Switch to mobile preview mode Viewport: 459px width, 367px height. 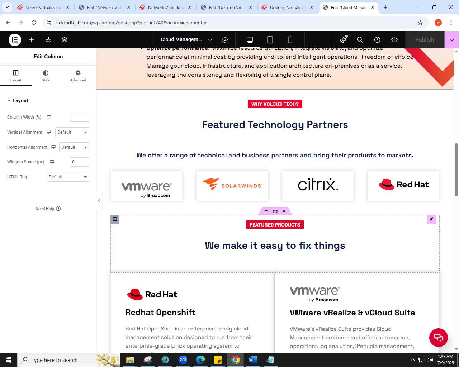[290, 40]
